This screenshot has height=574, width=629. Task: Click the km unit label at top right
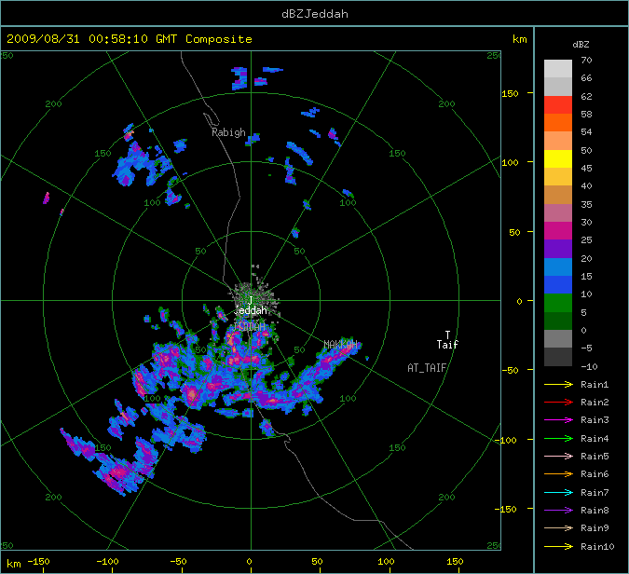coord(519,39)
